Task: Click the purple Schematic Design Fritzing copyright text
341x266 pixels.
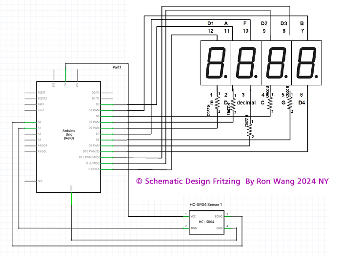Action: point(232,181)
